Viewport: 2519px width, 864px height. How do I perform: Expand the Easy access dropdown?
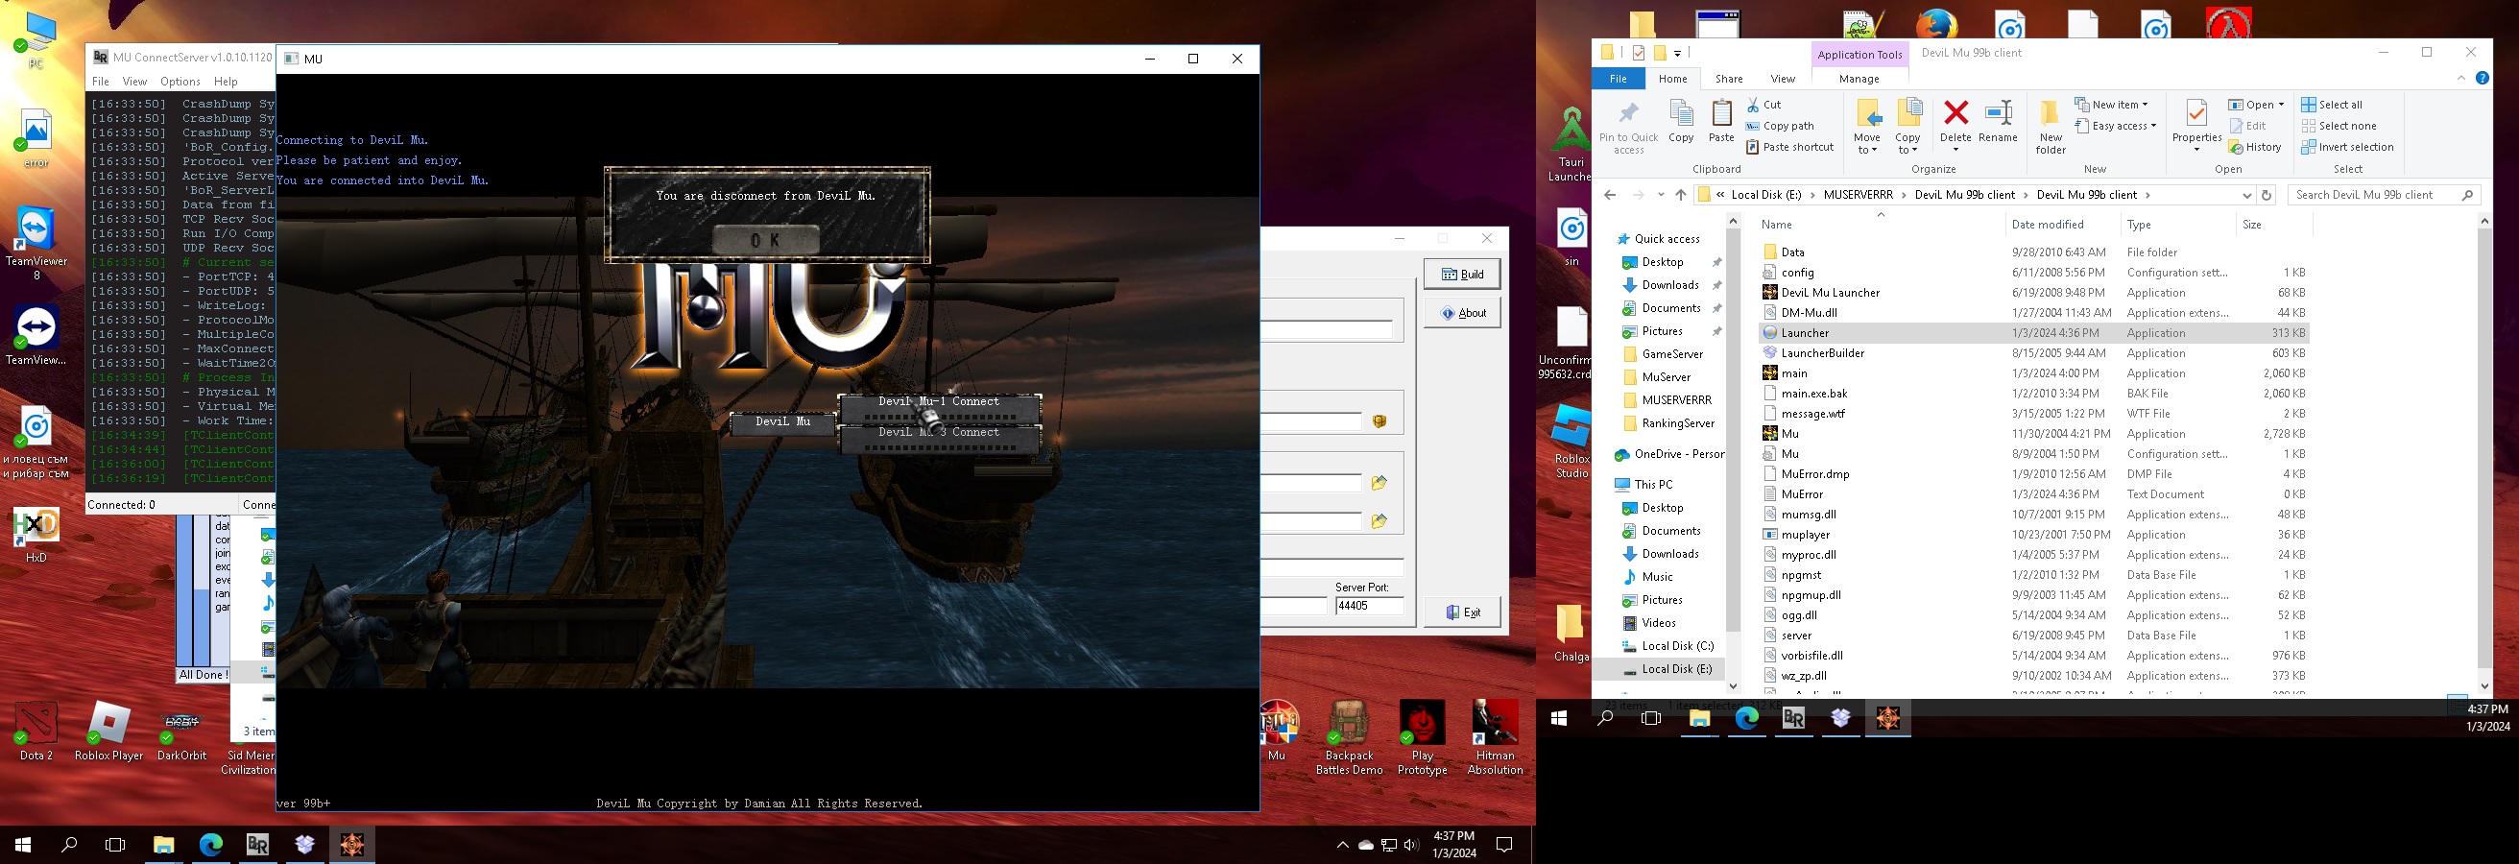(2114, 126)
